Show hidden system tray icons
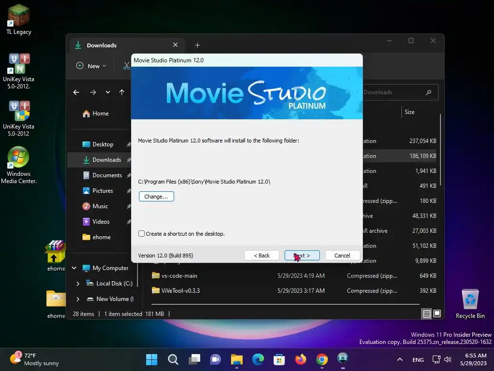Screen dimensions: 494x371 (400, 359)
